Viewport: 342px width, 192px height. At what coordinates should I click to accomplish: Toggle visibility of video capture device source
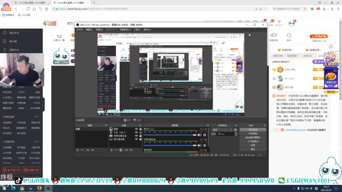tap(136, 136)
